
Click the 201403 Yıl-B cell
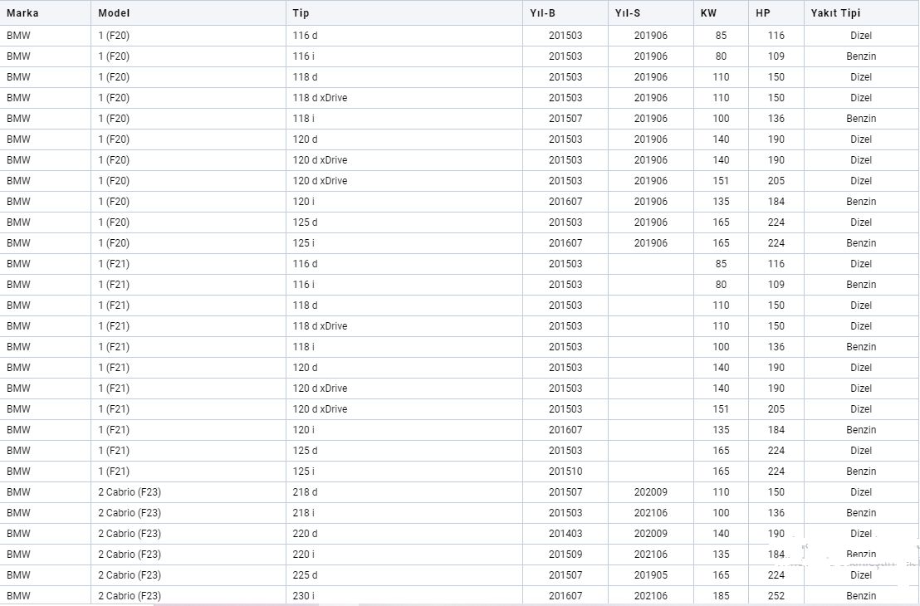565,534
